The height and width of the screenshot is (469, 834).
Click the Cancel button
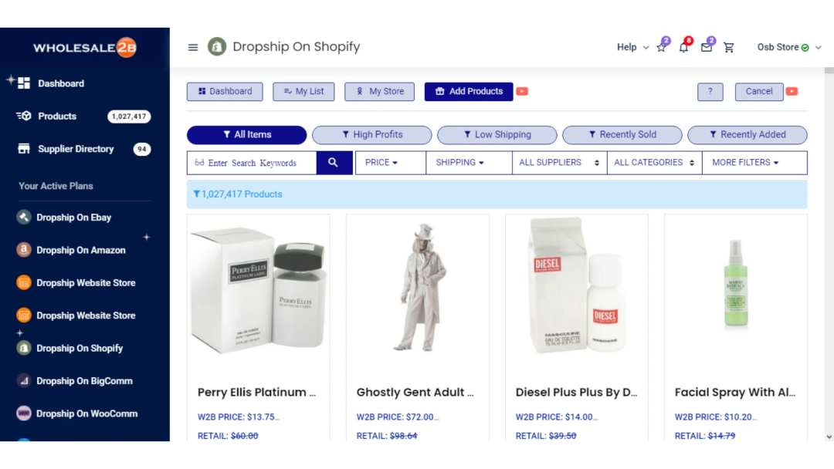(x=758, y=91)
